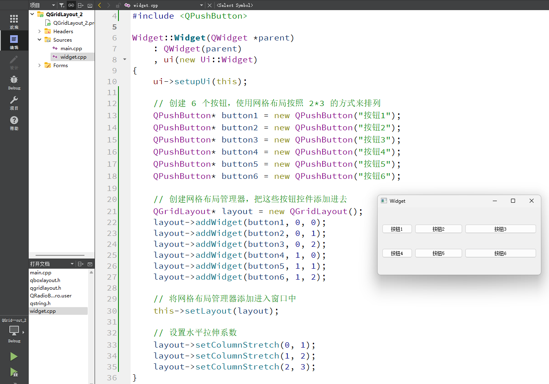Screen dimensions: 549x384
Task: Collapse the Sources folder
Action: pos(39,40)
